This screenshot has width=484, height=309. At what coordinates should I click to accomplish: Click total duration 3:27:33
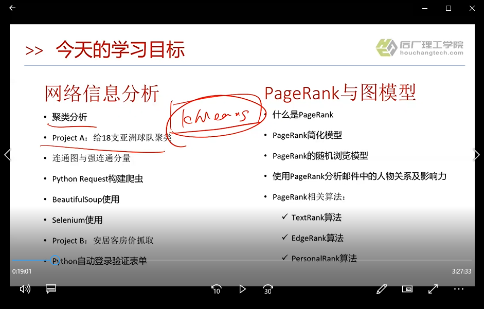[461, 271]
